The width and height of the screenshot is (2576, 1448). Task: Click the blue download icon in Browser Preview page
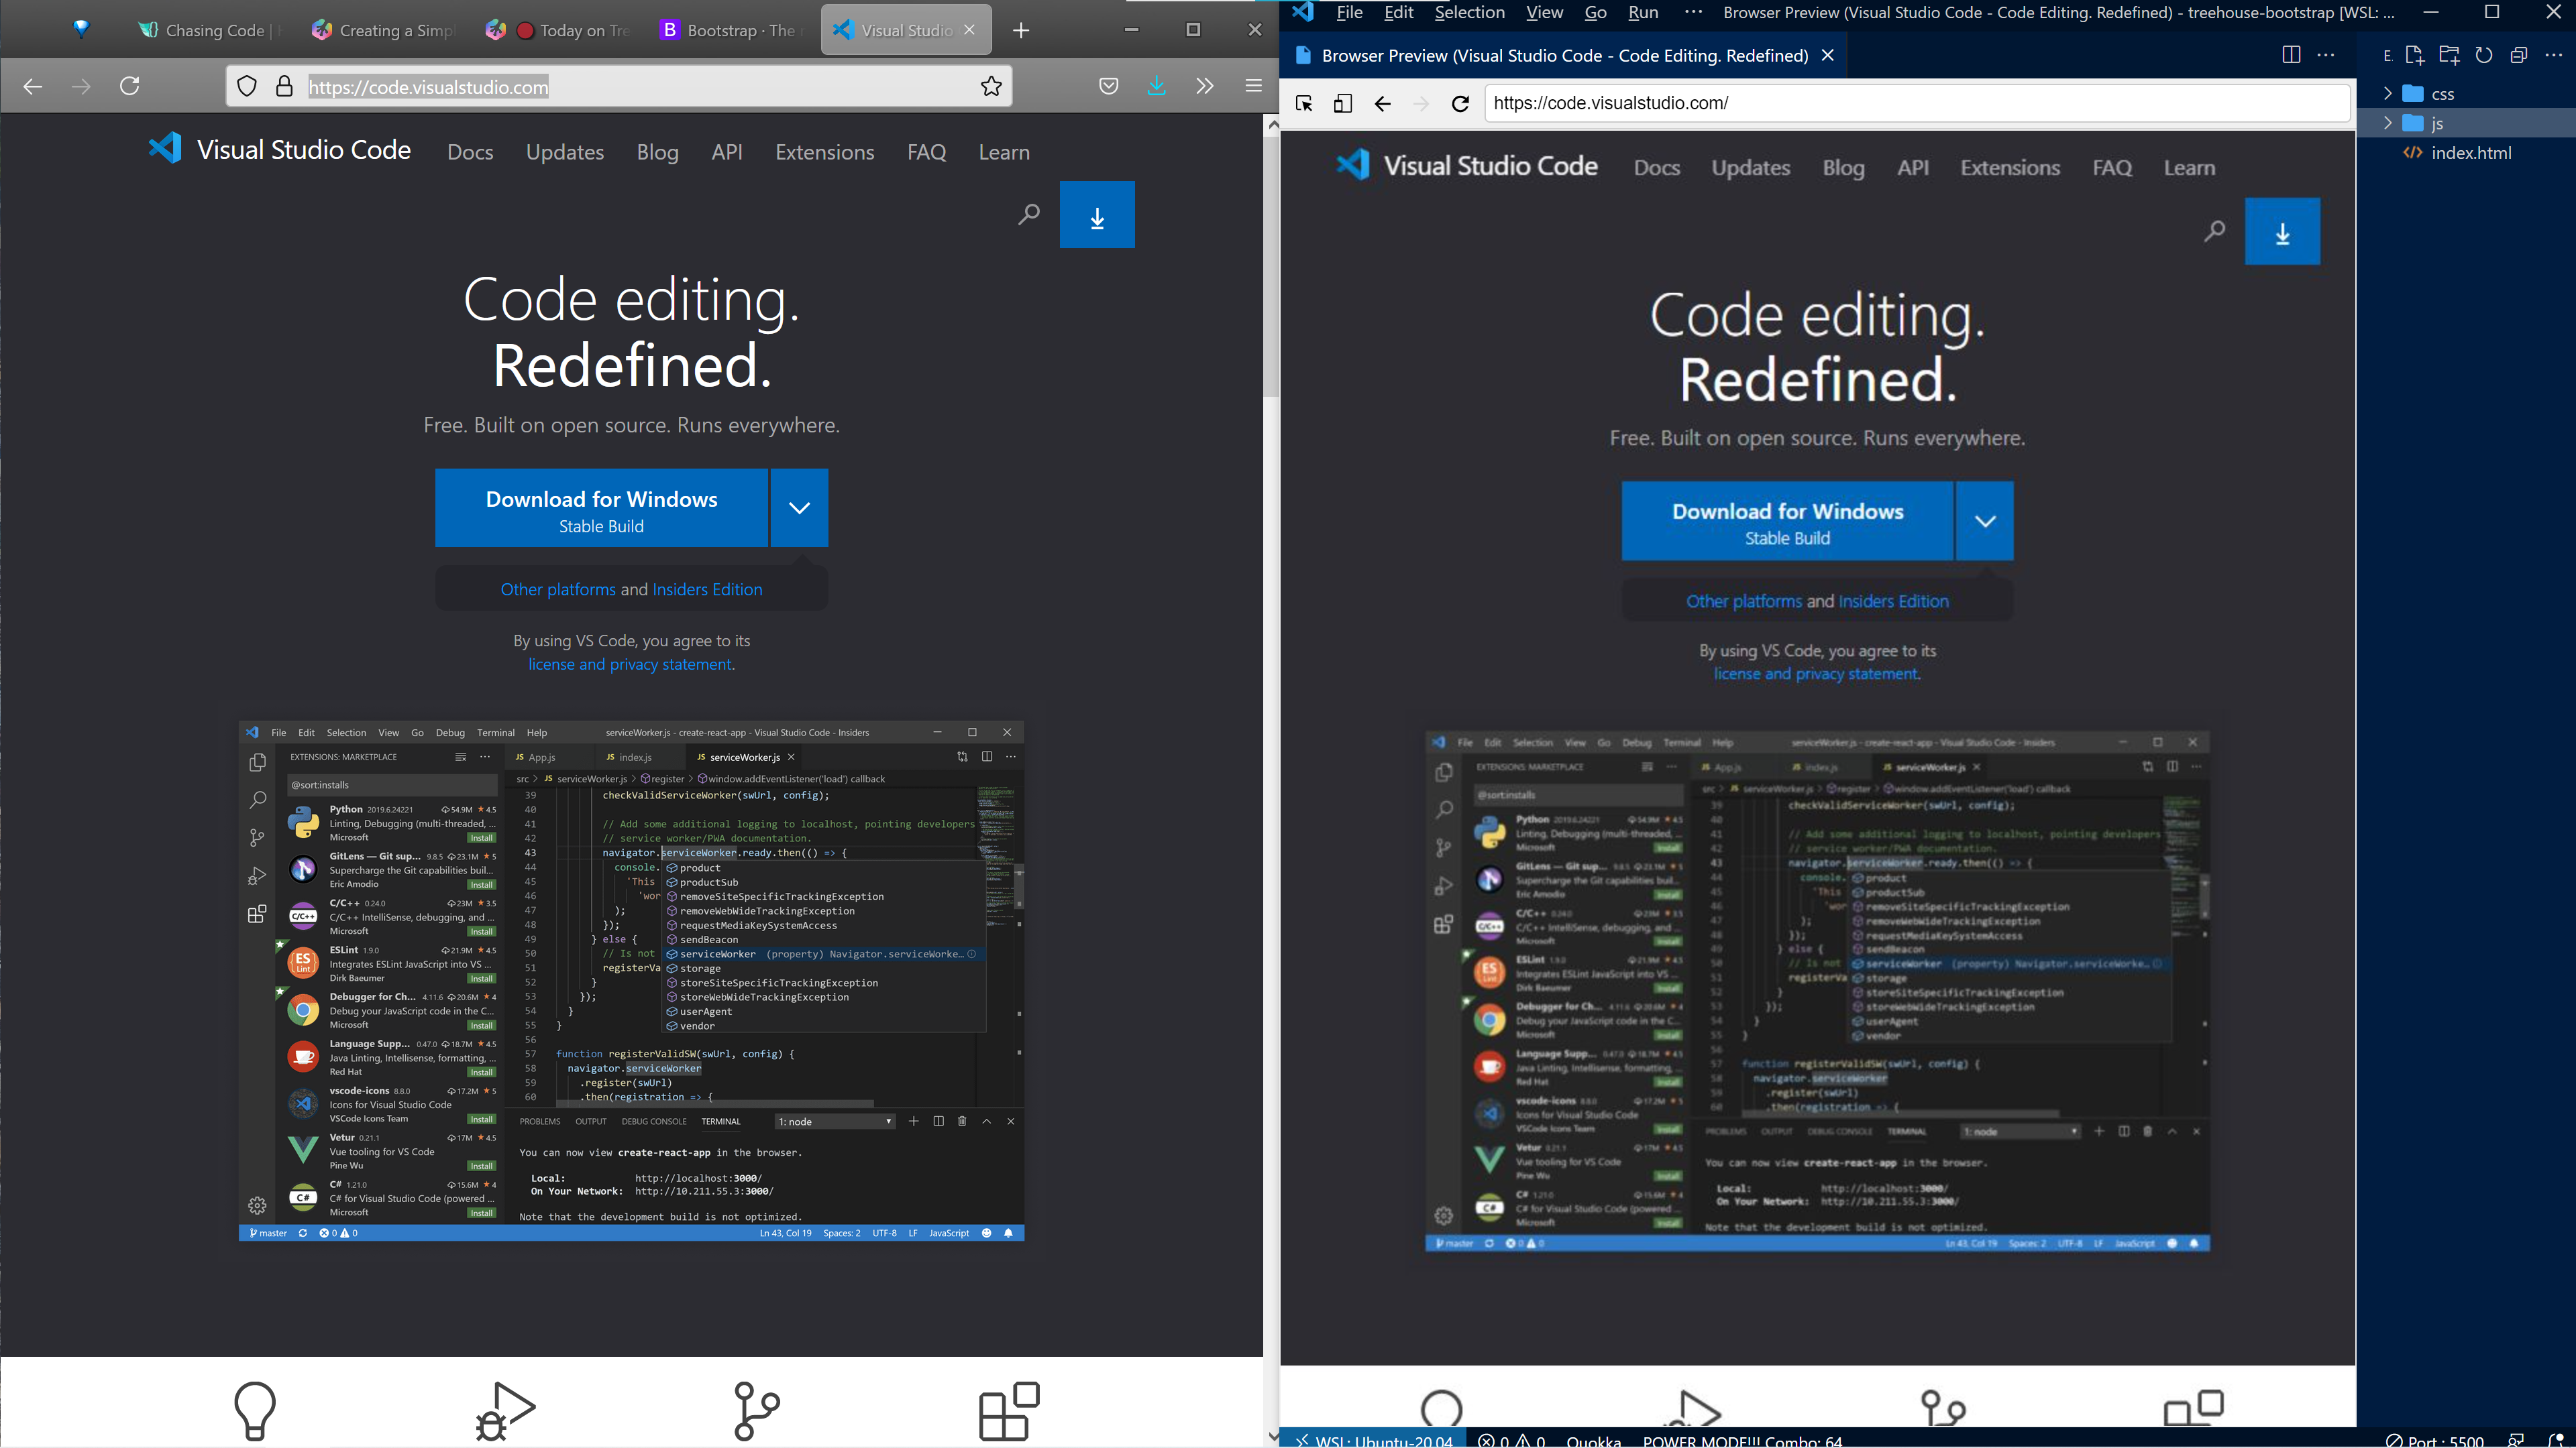(2282, 232)
